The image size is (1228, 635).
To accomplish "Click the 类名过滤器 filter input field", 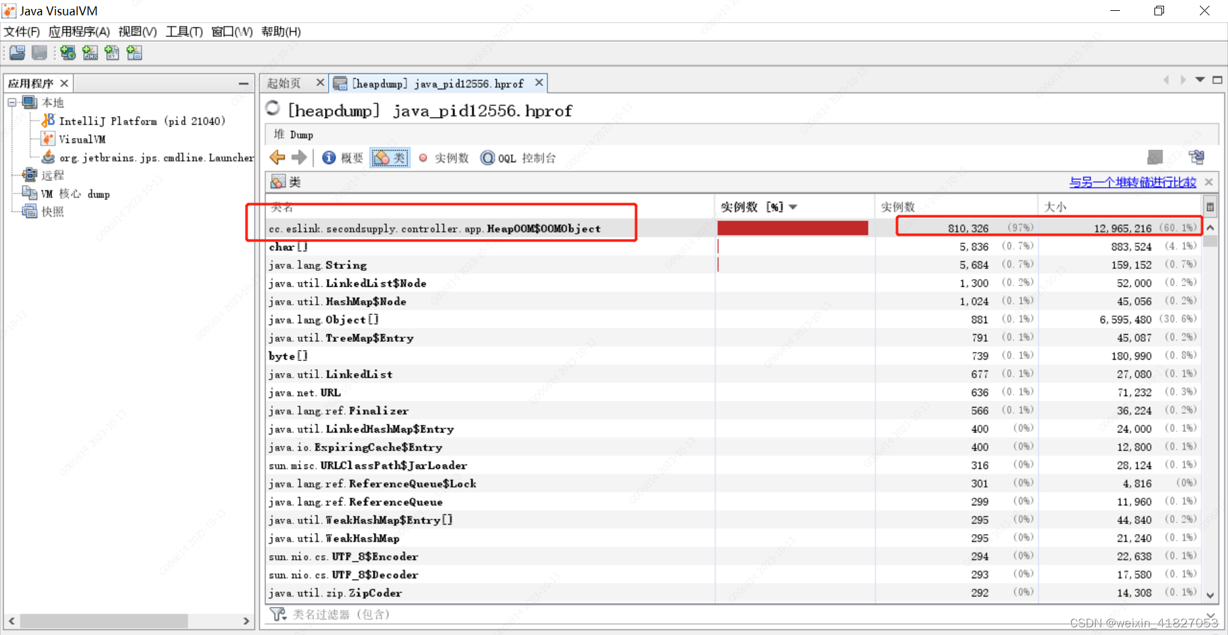I will (745, 615).
